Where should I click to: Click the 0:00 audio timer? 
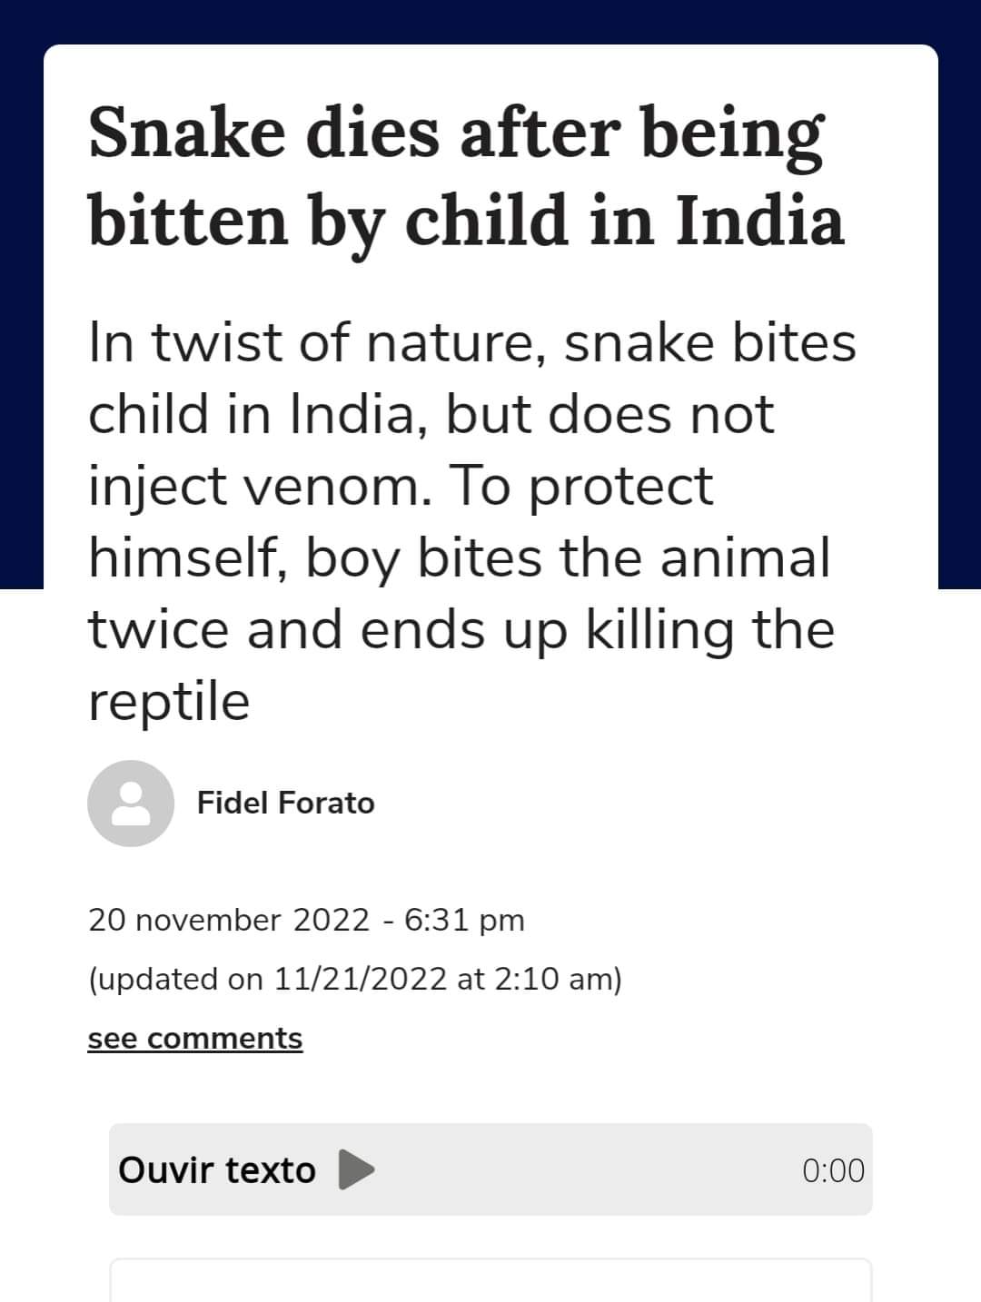(833, 1170)
